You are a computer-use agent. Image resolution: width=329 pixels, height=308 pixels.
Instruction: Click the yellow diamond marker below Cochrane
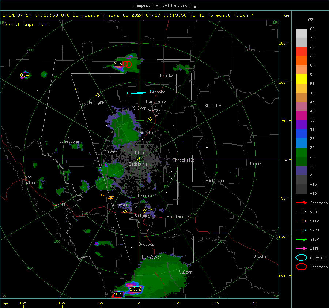click(x=125, y=212)
